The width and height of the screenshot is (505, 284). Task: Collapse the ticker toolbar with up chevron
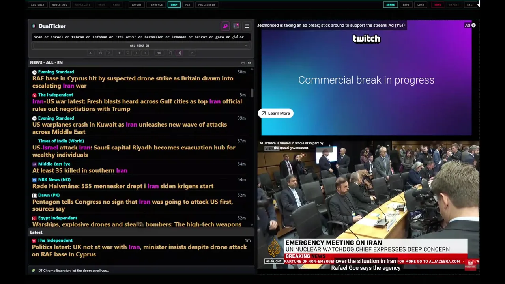192,53
